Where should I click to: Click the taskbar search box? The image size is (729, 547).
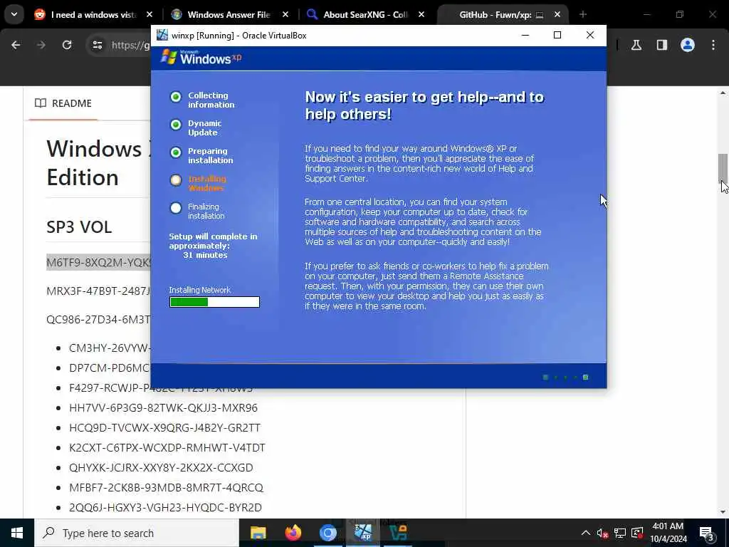[x=137, y=533]
